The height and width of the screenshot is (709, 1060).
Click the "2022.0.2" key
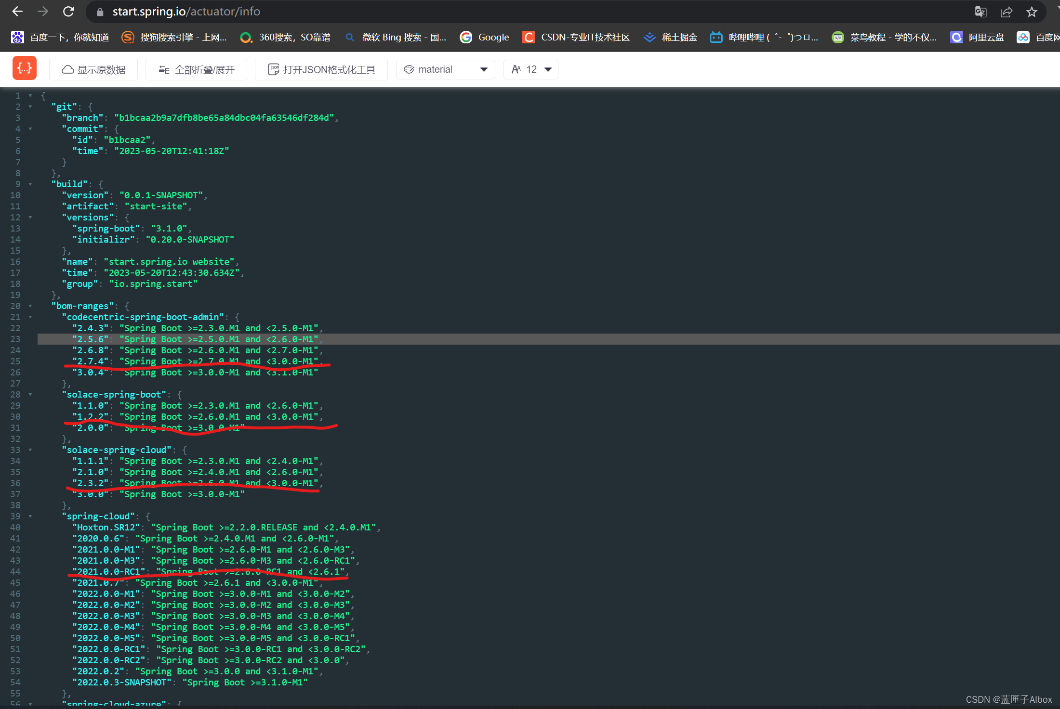pos(98,671)
